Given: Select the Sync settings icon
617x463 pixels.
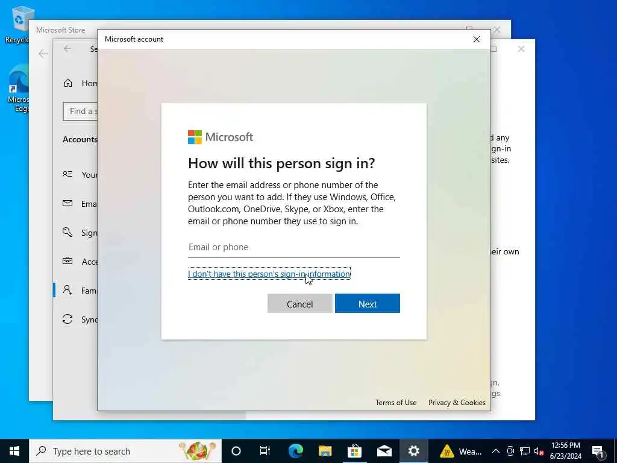Looking at the screenshot, I should (x=67, y=319).
